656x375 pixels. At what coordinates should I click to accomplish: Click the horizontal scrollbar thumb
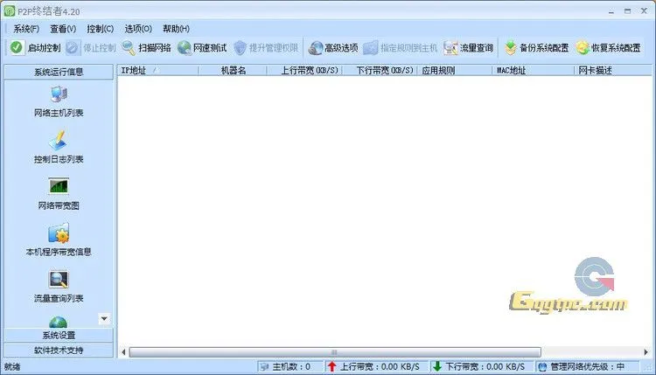pyautogui.click(x=335, y=352)
